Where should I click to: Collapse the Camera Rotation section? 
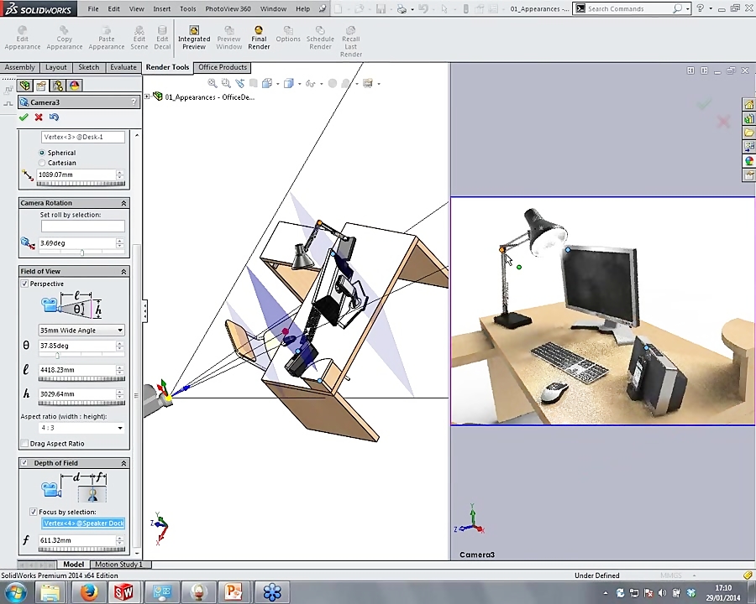123,202
